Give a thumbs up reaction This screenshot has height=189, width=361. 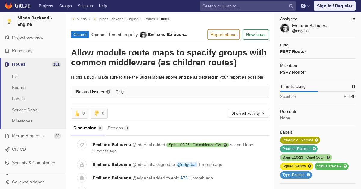79,113
